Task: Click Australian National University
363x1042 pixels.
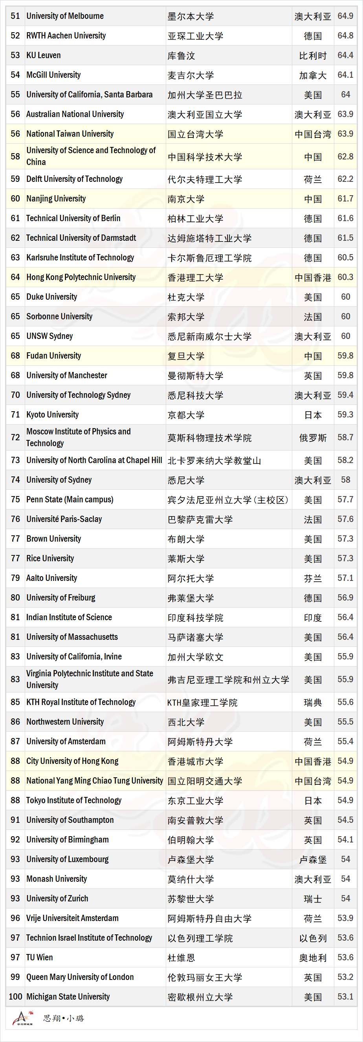Action: 75,114
